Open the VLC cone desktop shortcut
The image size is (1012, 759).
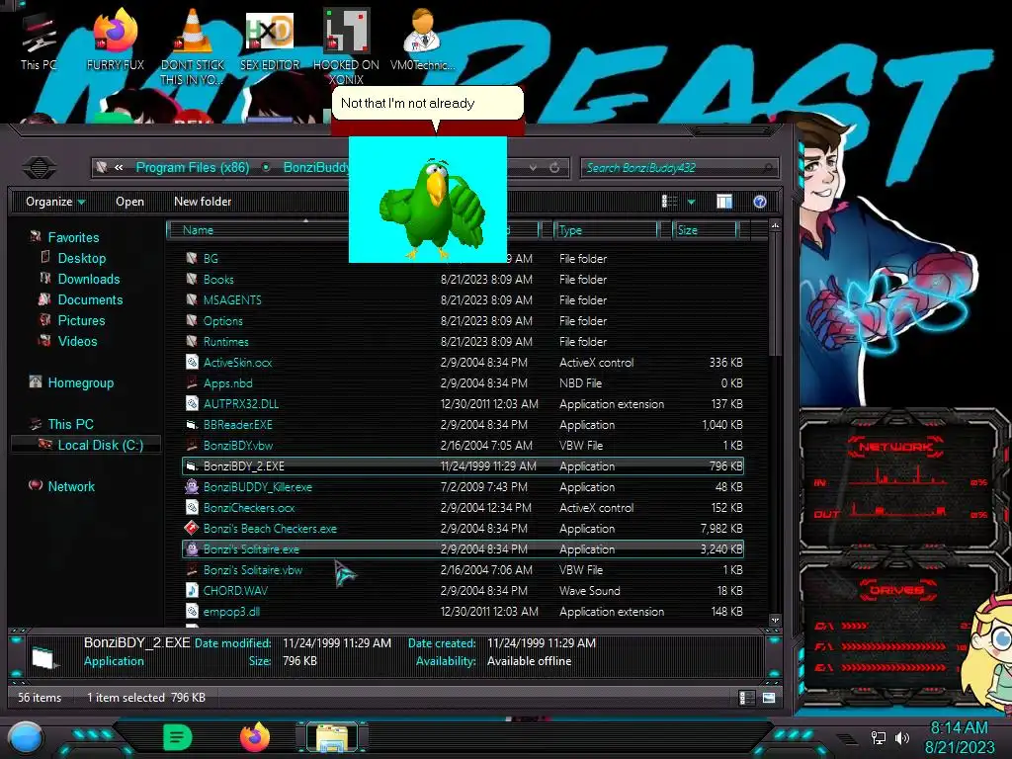pyautogui.click(x=192, y=46)
